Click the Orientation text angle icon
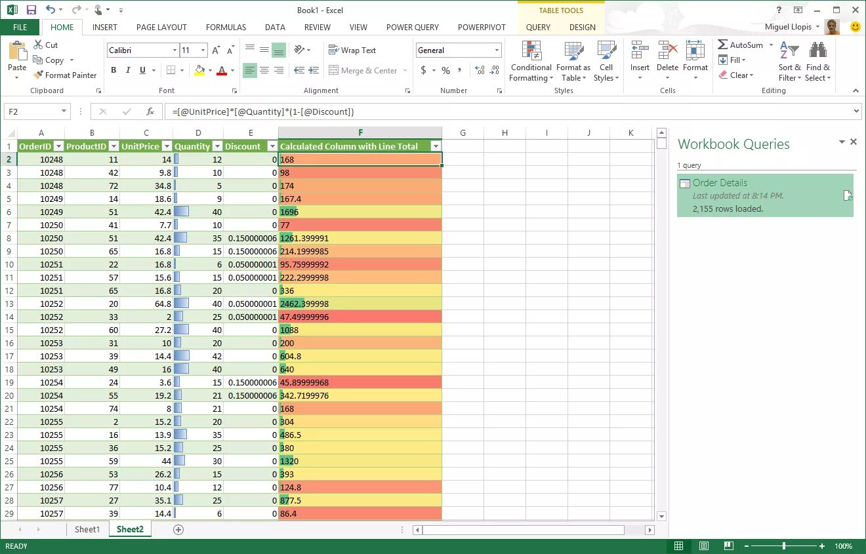Image resolution: width=866 pixels, height=554 pixels. click(x=299, y=50)
